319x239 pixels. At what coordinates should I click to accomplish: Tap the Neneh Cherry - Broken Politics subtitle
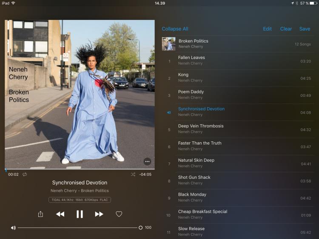(80, 191)
